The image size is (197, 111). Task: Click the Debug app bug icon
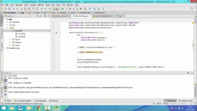coord(70,9)
